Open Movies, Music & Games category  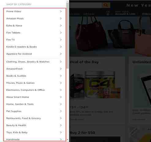(x=20, y=83)
